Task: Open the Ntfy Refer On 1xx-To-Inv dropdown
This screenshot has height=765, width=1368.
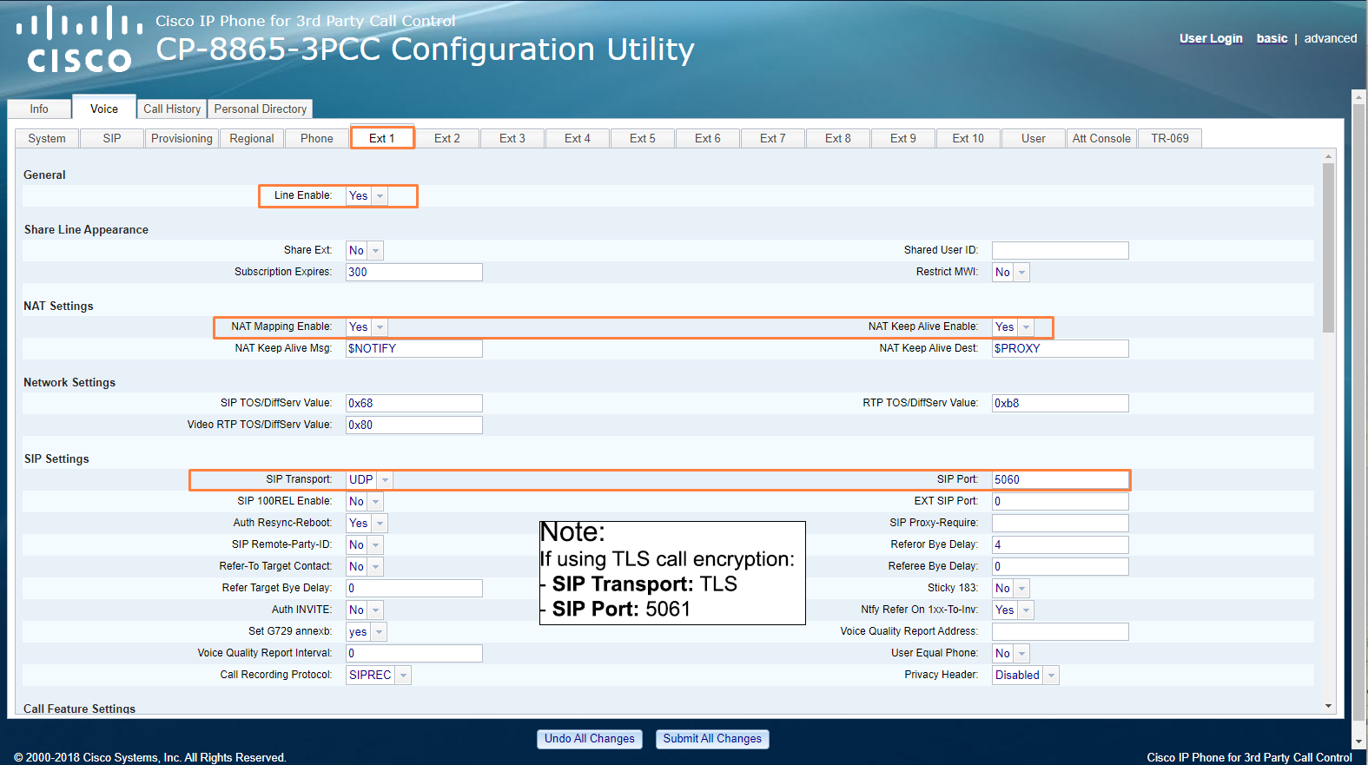Action: 1013,610
